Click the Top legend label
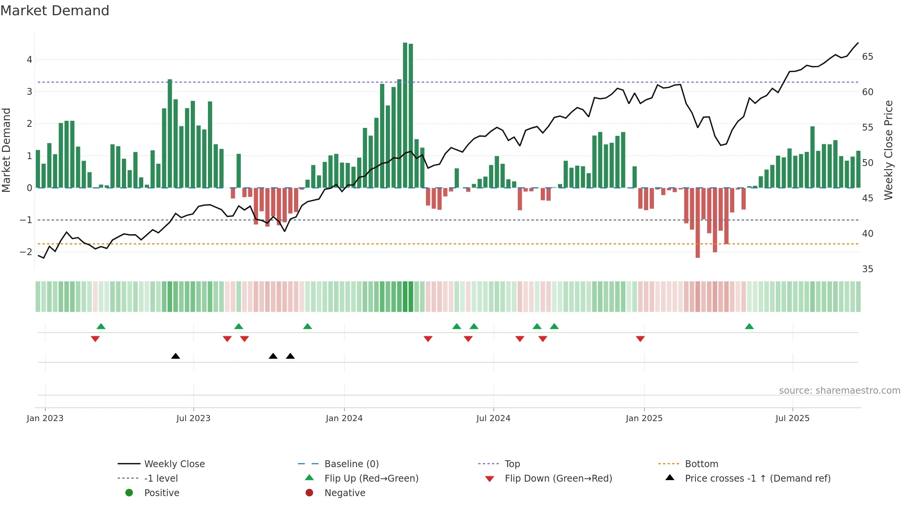This screenshot has height=514, width=914. 512,464
